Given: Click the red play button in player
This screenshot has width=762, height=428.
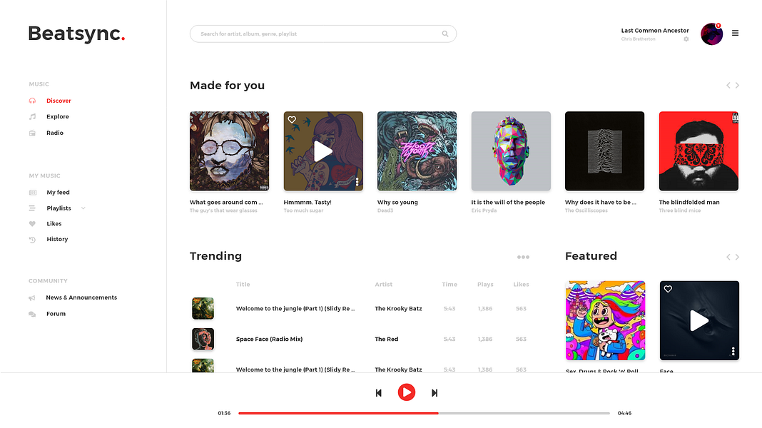Looking at the screenshot, I should 406,392.
